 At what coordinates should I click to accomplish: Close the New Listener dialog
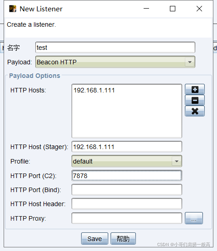pyautogui.click(x=199, y=9)
